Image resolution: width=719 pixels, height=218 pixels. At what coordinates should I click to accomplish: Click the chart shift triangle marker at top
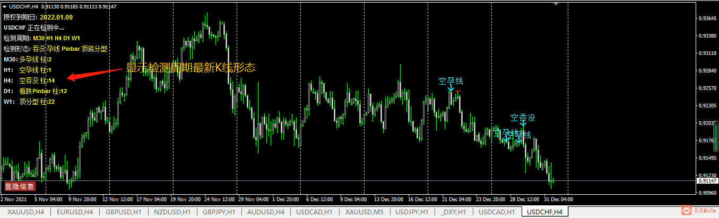pos(556,3)
